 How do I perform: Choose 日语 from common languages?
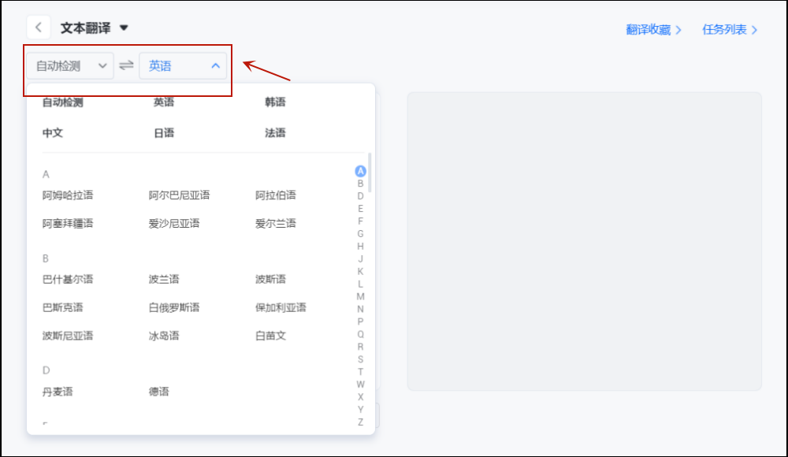pyautogui.click(x=164, y=132)
